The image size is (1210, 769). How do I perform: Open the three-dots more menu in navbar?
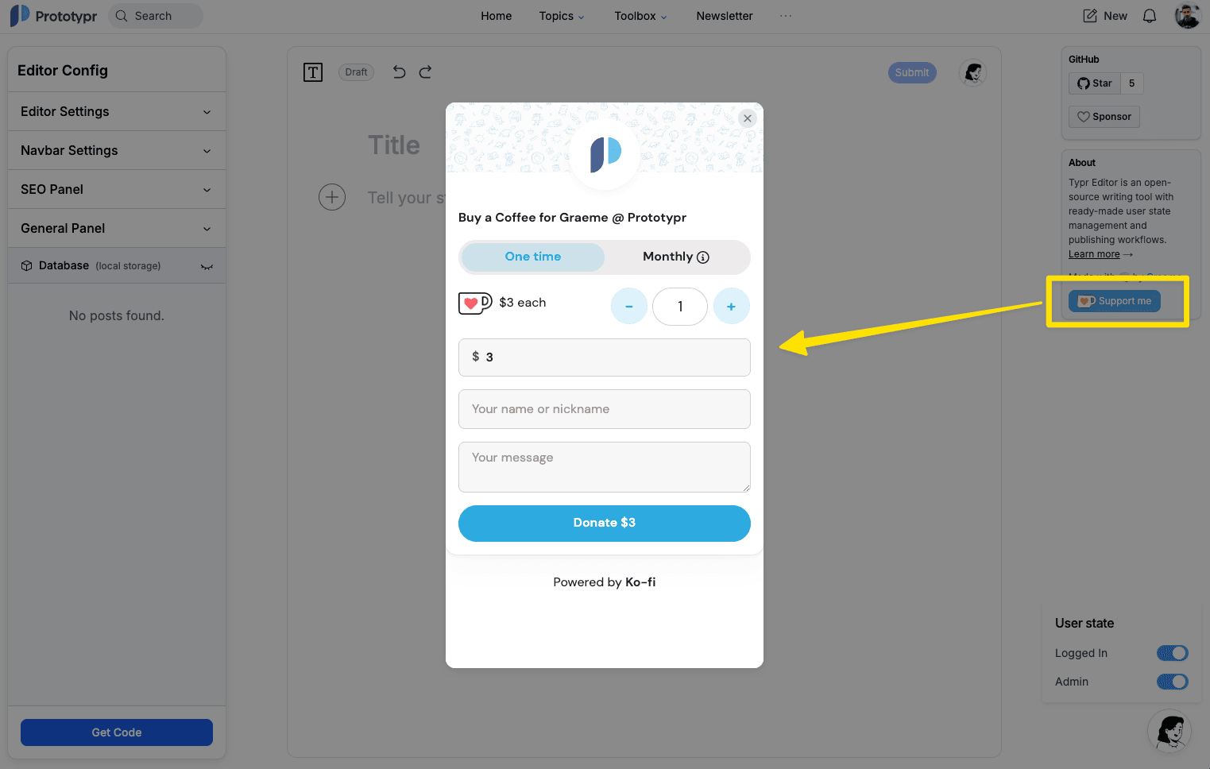[786, 16]
